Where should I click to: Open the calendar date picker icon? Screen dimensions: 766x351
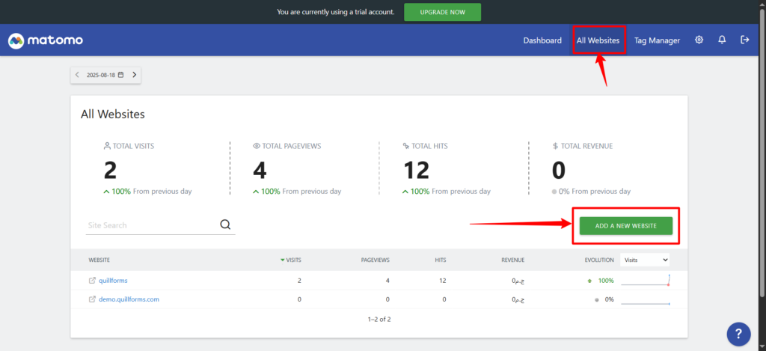(x=120, y=76)
